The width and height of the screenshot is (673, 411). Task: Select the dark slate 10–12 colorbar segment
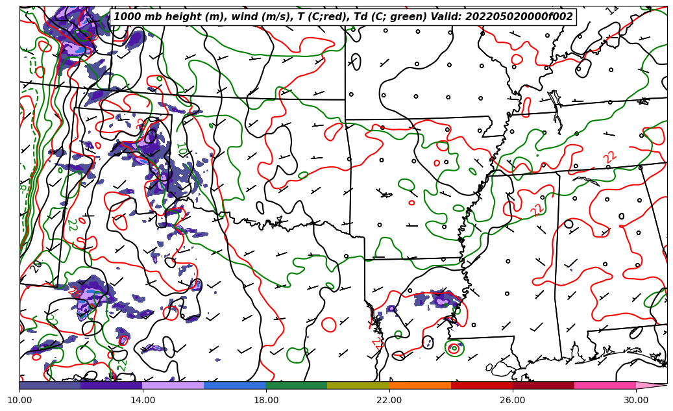pyautogui.click(x=50, y=385)
